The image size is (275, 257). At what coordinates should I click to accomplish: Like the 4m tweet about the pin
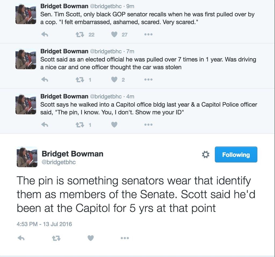[114, 125]
